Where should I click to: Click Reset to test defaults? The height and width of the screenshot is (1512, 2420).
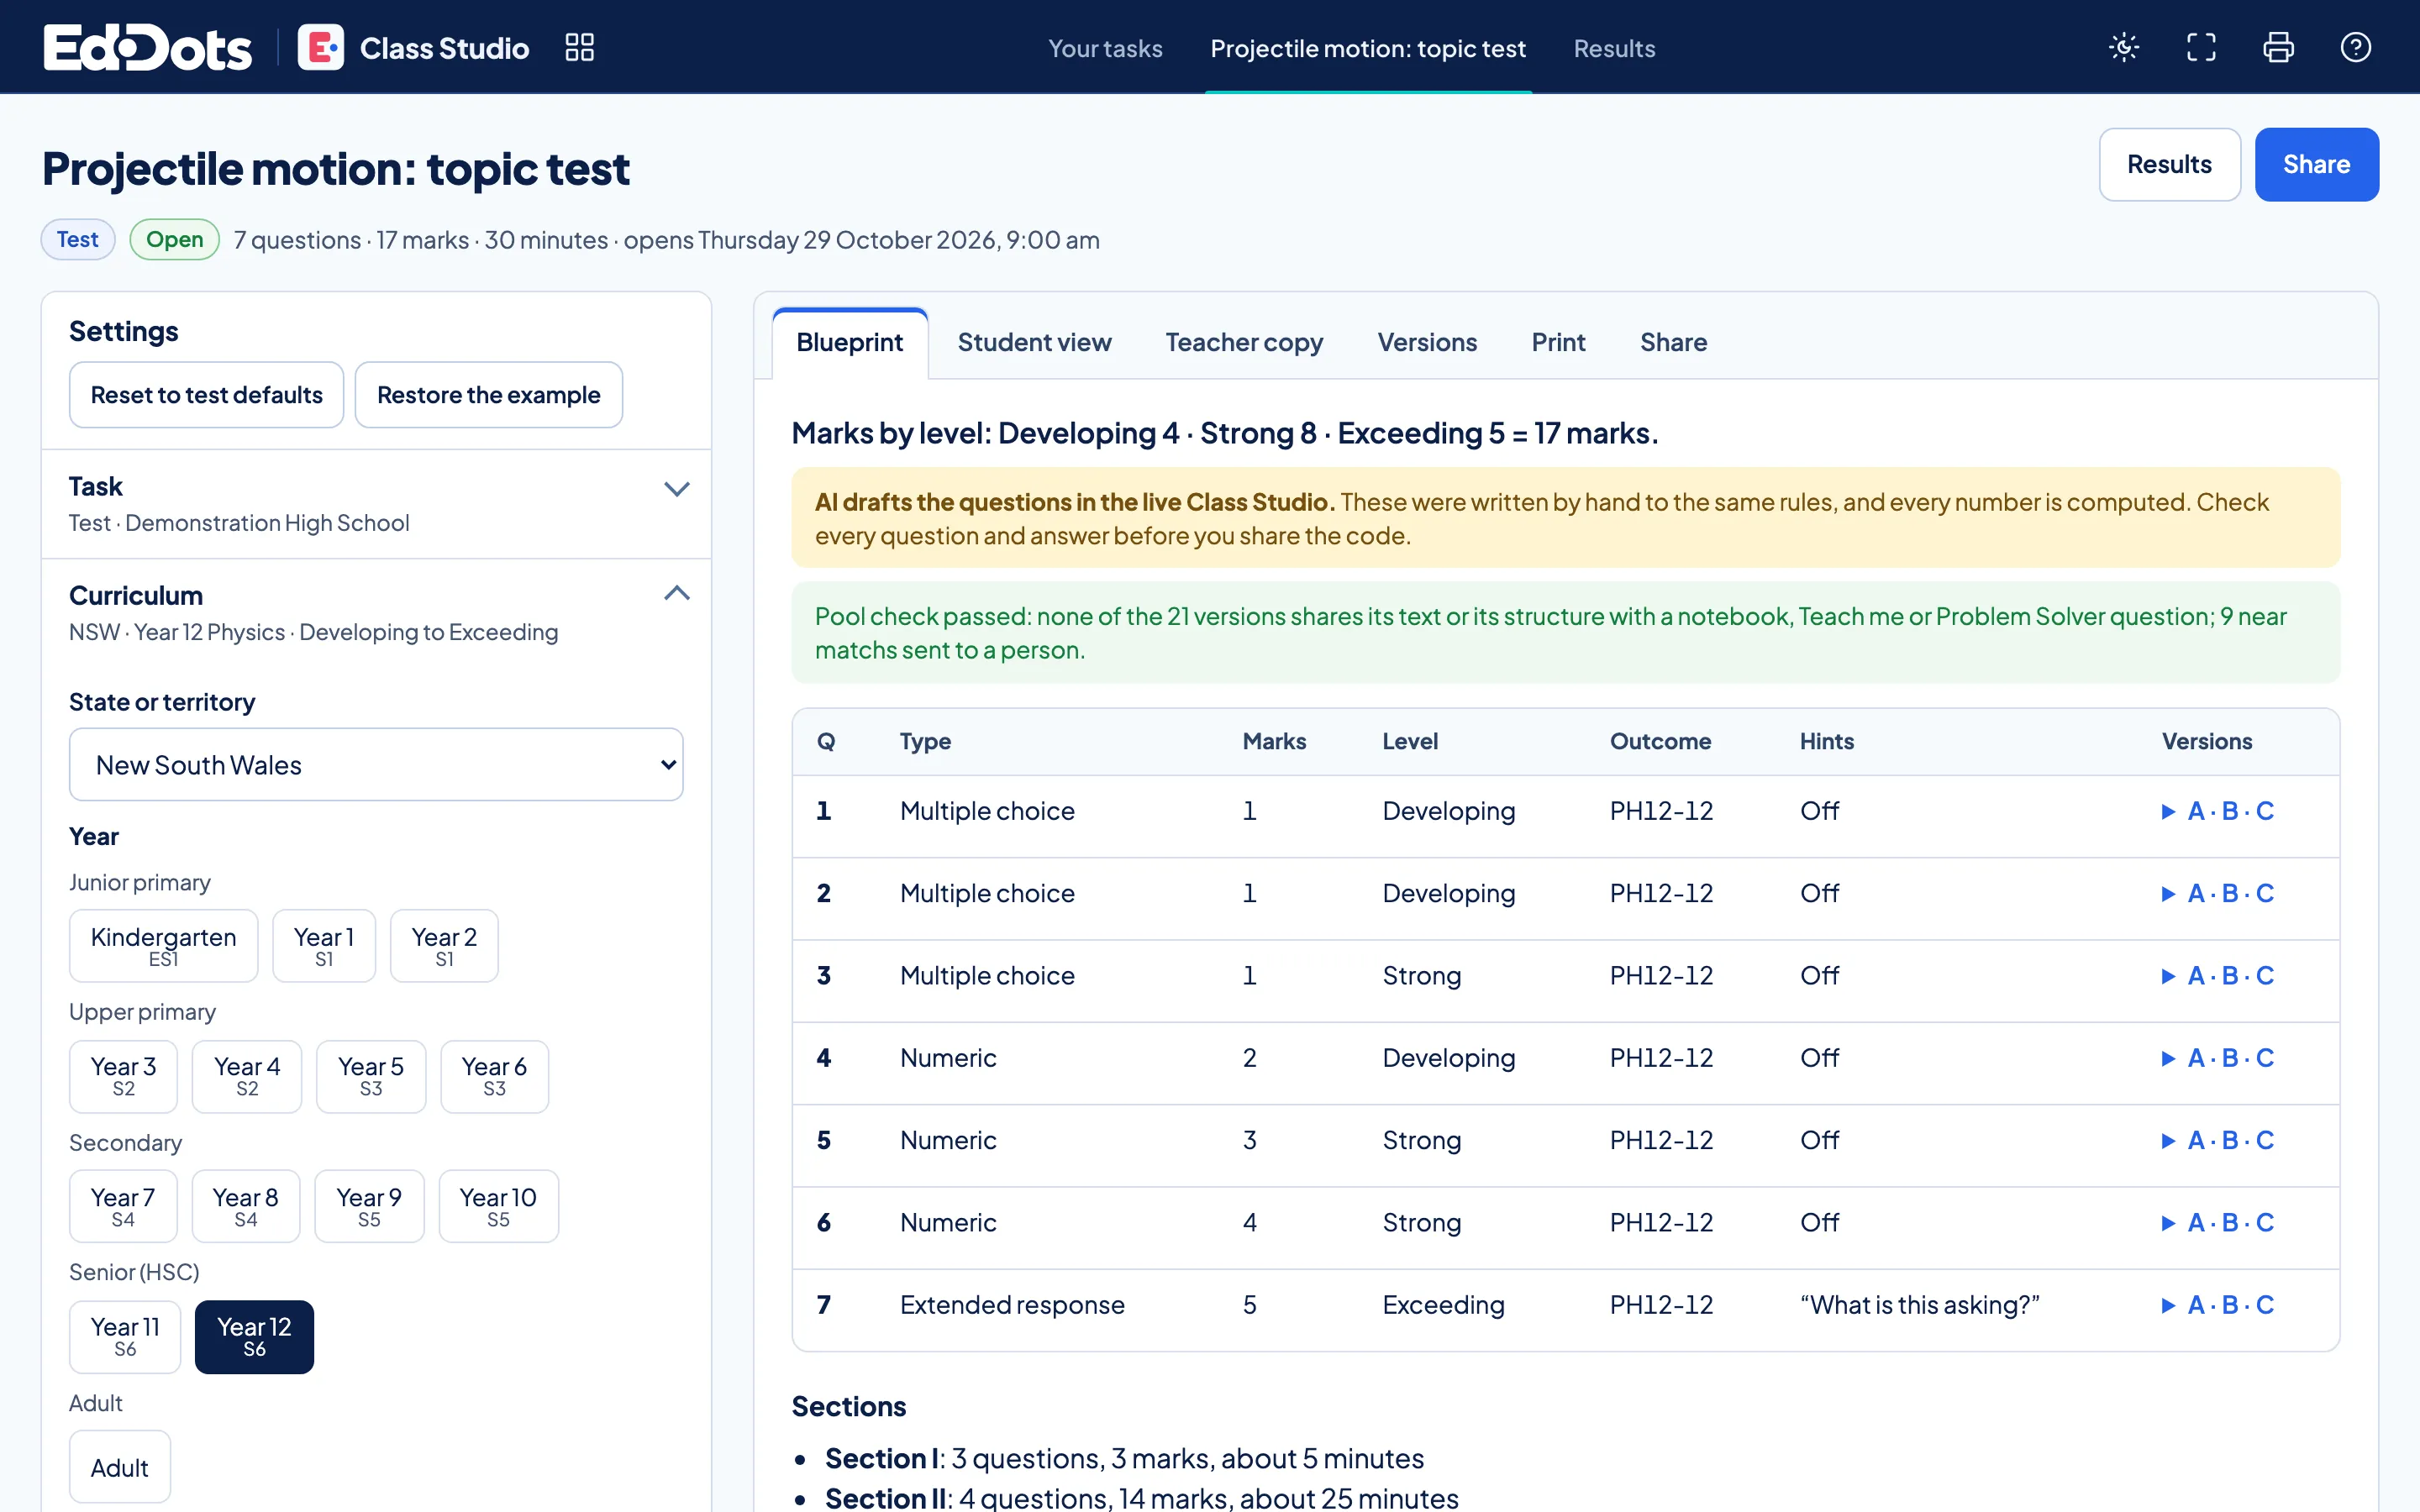click(x=206, y=394)
